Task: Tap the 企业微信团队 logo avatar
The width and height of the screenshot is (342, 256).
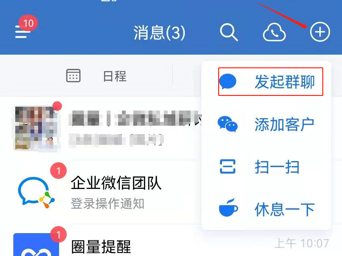Action: coord(36,192)
